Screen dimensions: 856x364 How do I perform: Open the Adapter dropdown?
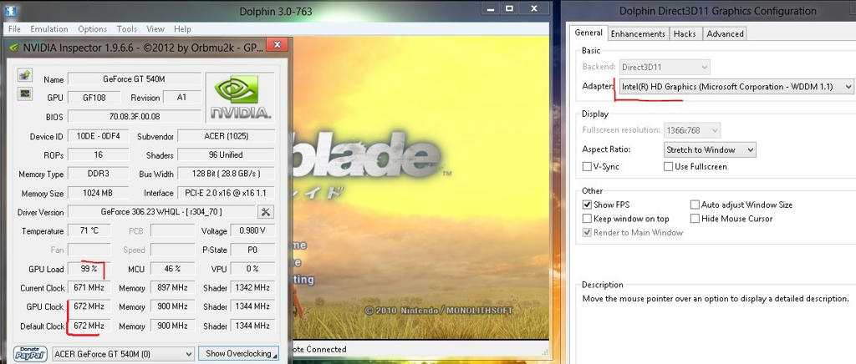[x=736, y=86]
